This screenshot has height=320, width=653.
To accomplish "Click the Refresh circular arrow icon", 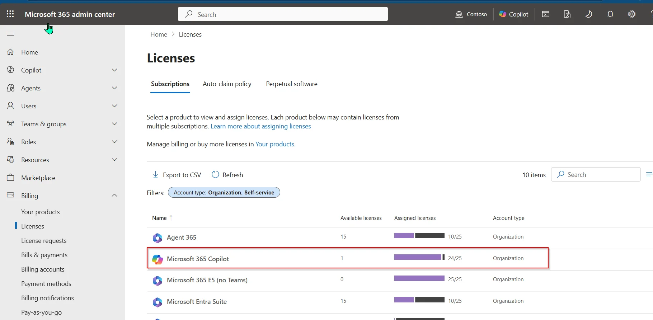I will [215, 175].
